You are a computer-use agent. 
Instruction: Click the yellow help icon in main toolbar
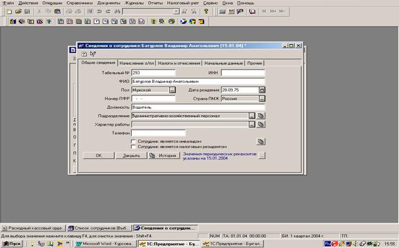(x=206, y=11)
